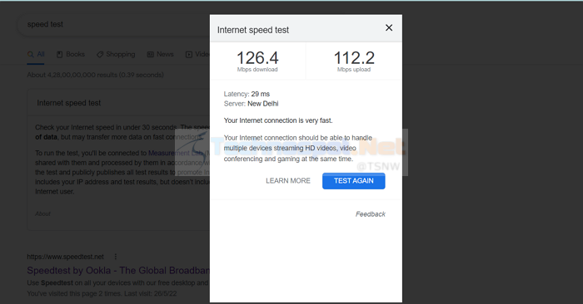
Task: Close the Internet speed test dialog
Action: click(389, 27)
